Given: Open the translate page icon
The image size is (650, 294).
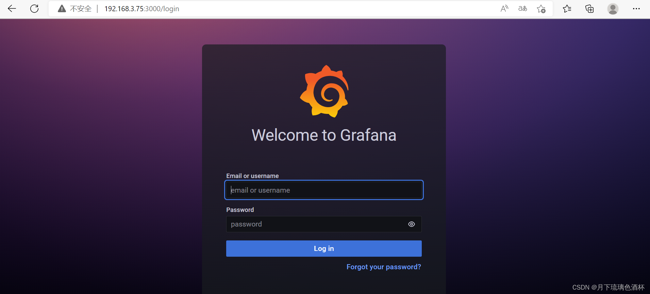Looking at the screenshot, I should click(x=523, y=8).
